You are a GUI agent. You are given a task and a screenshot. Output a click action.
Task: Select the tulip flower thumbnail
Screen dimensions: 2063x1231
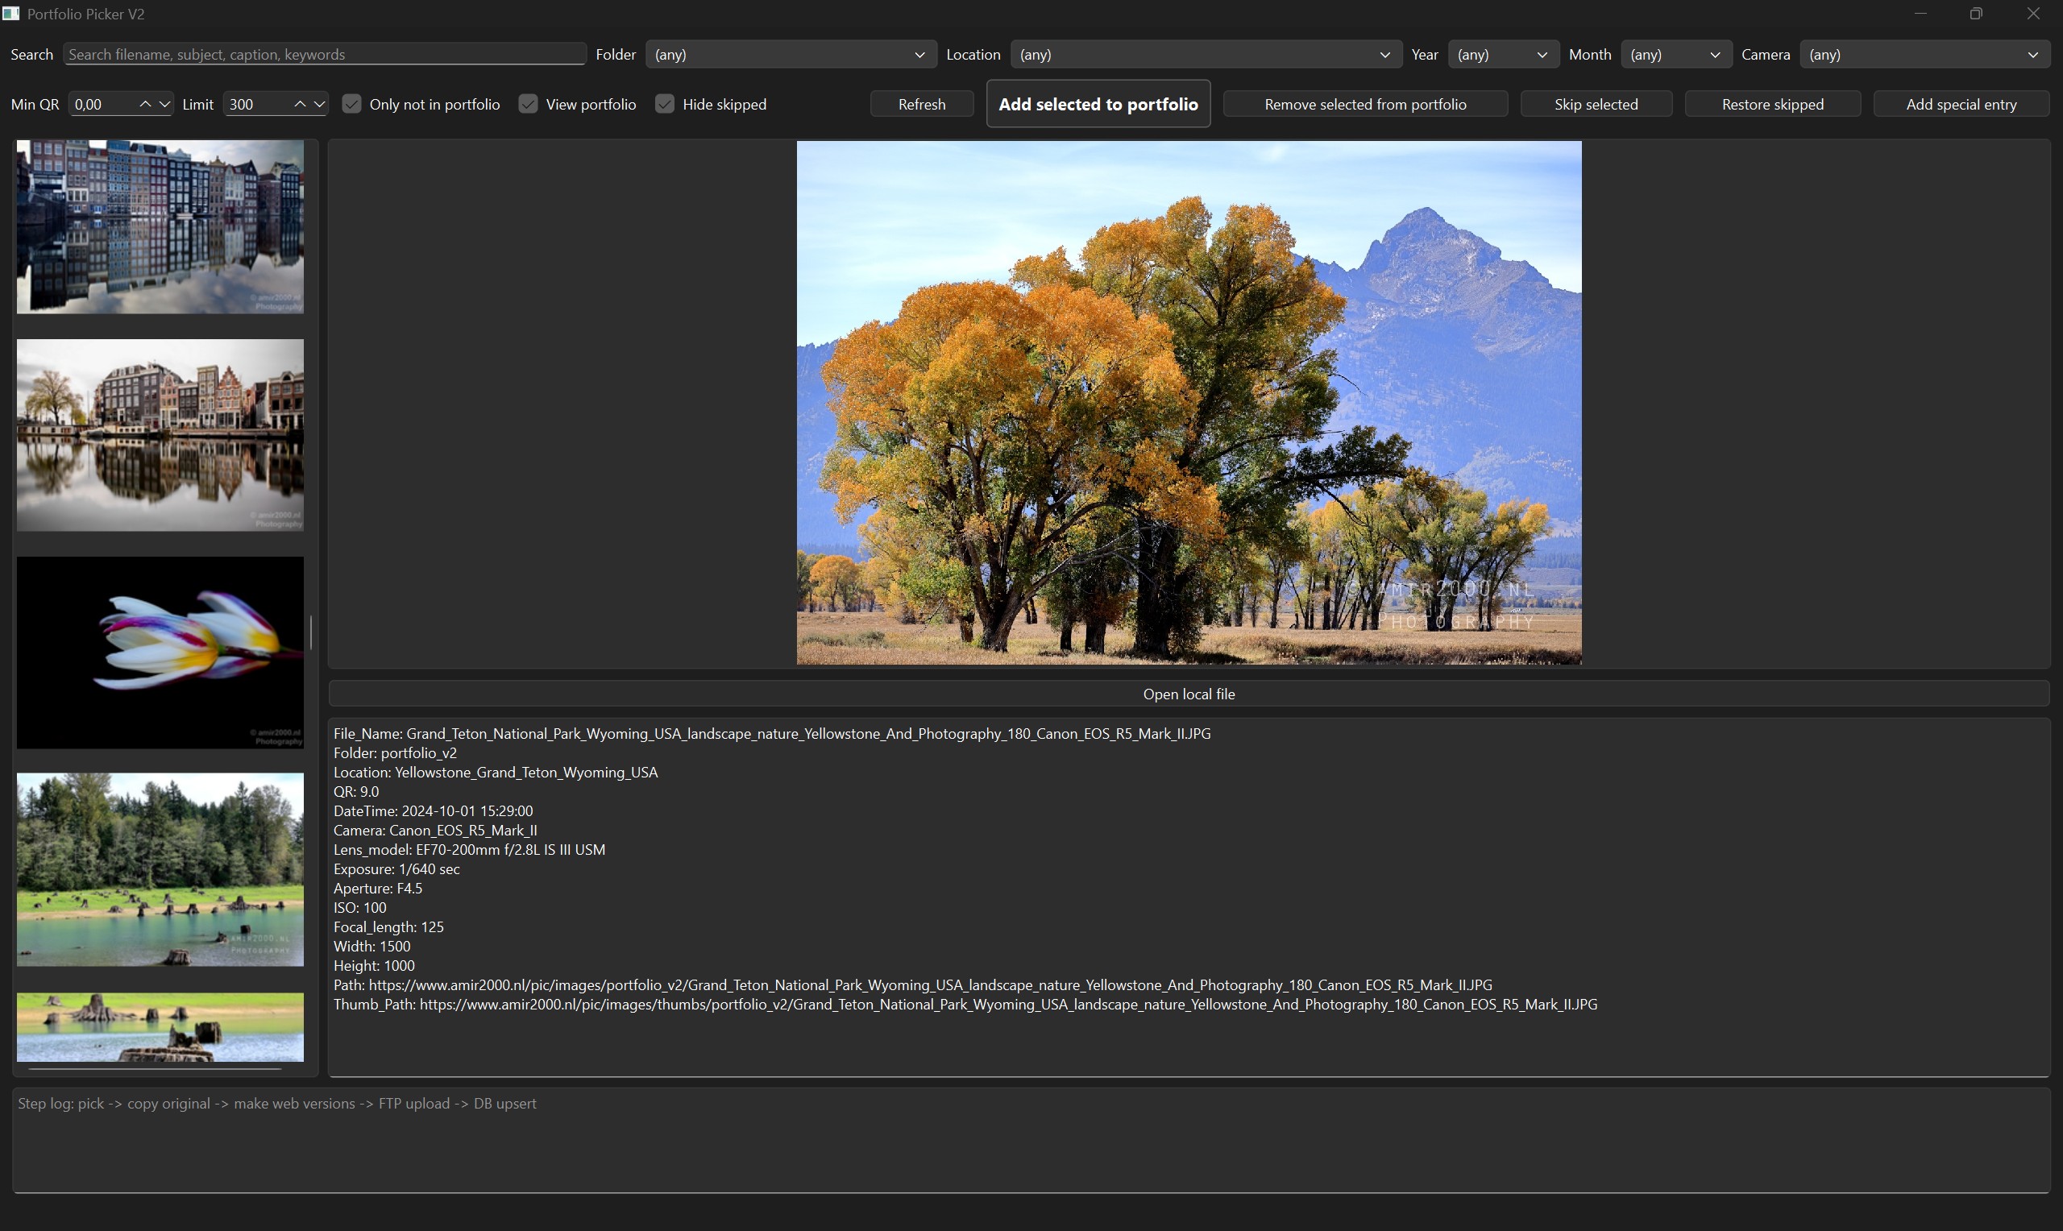[160, 652]
